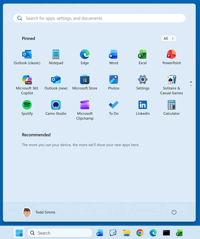Image resolution: width=200 pixels, height=239 pixels.
Task: Open Excel from the taskbar
Action: point(179,233)
